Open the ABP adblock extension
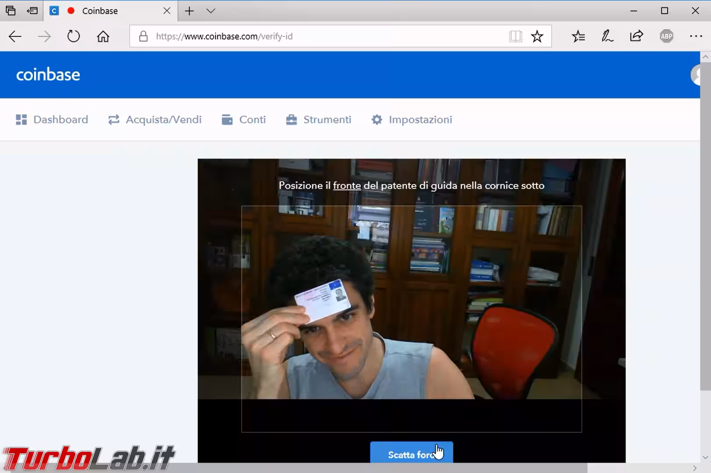Image resolution: width=711 pixels, height=473 pixels. [x=666, y=36]
